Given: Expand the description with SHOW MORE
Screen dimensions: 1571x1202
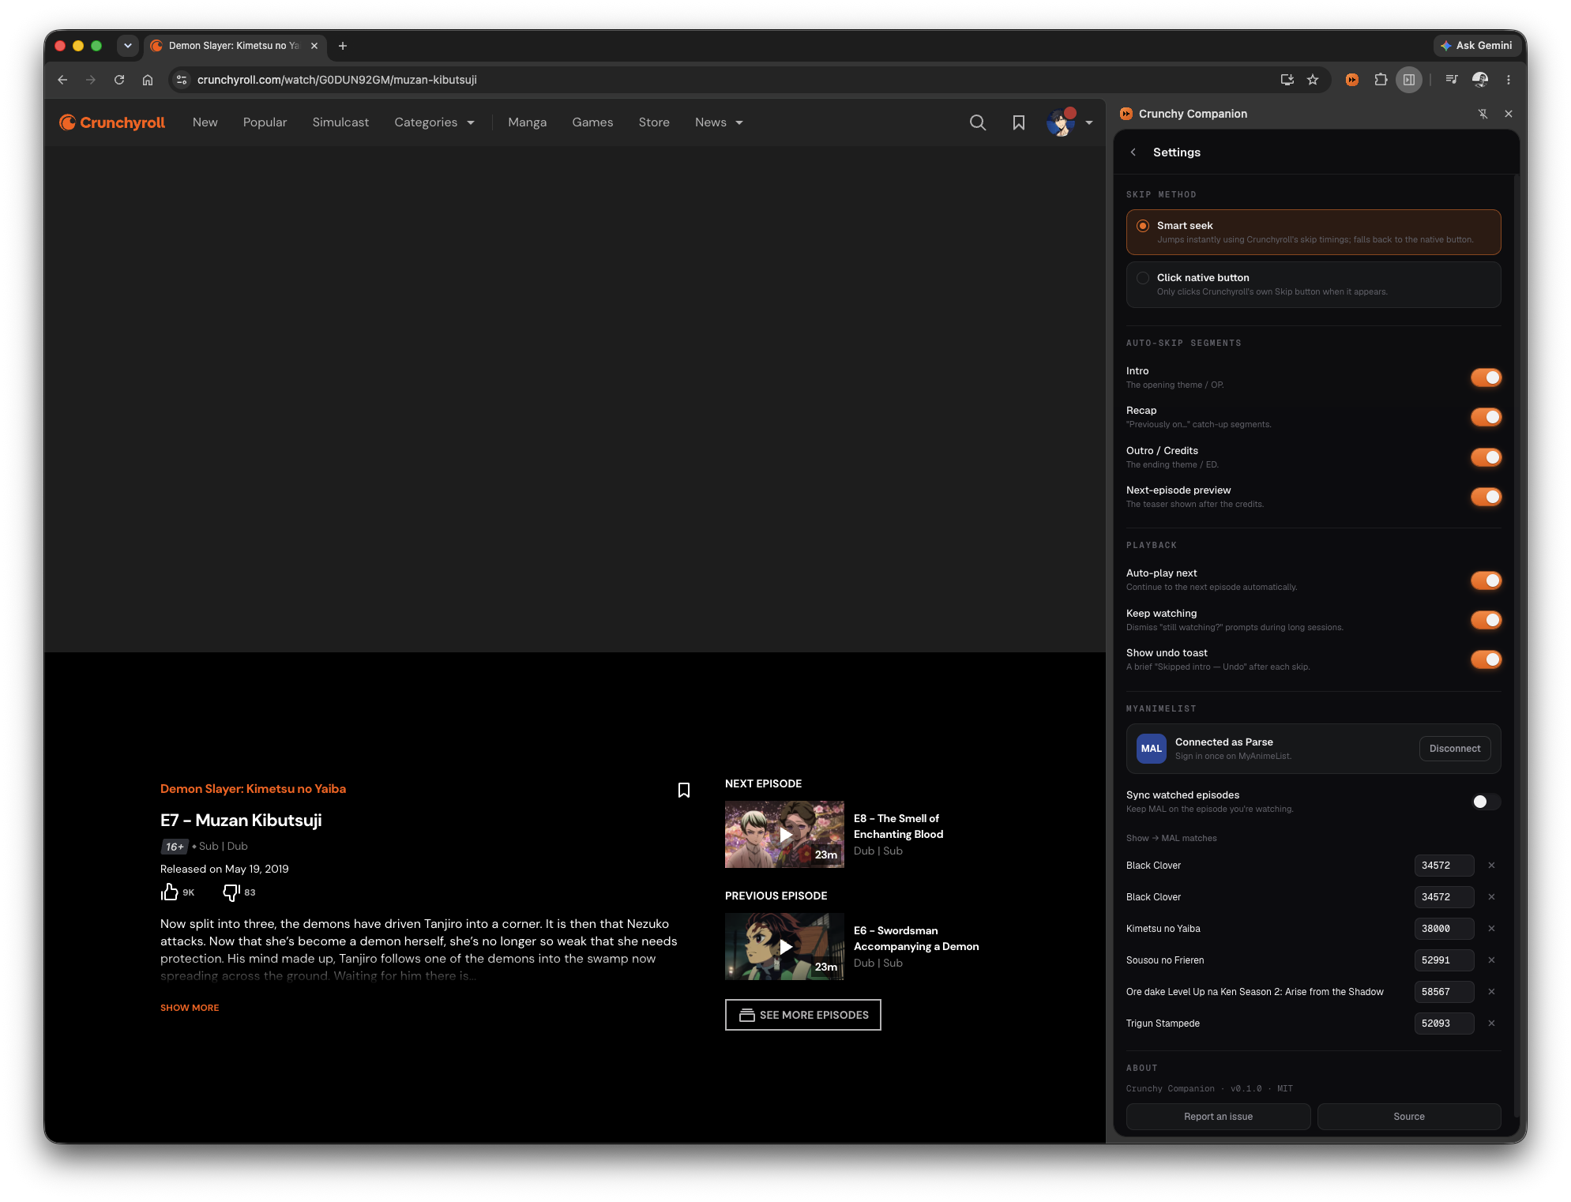Looking at the screenshot, I should click(x=190, y=1008).
